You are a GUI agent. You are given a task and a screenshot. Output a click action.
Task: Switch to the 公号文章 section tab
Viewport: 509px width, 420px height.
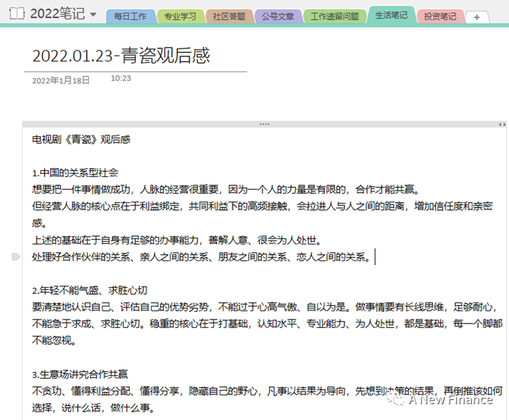coord(278,17)
